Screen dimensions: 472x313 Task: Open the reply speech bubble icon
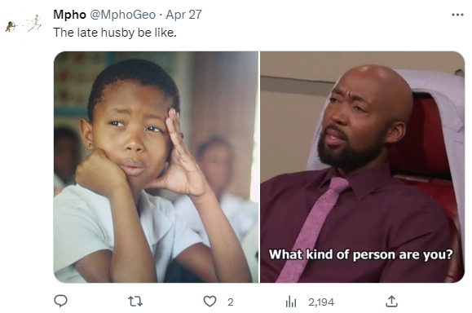(x=60, y=301)
